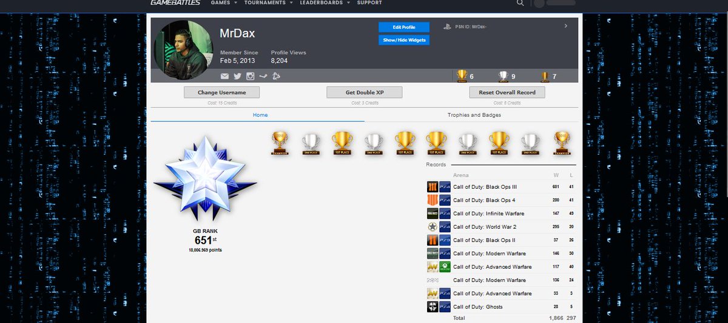Click the Cost: 15 Credits label
Viewport: 728px width, 323px height.
coord(221,103)
